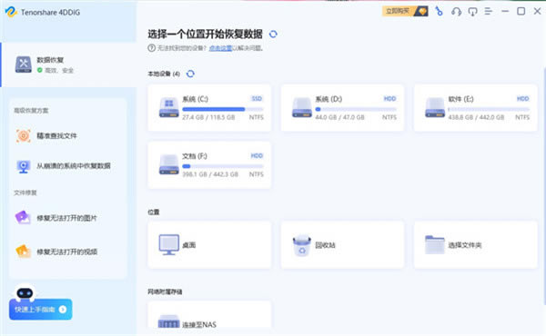Viewport: 546px width, 336px height.
Task: Select the System (D:) HDD drive
Action: click(342, 108)
